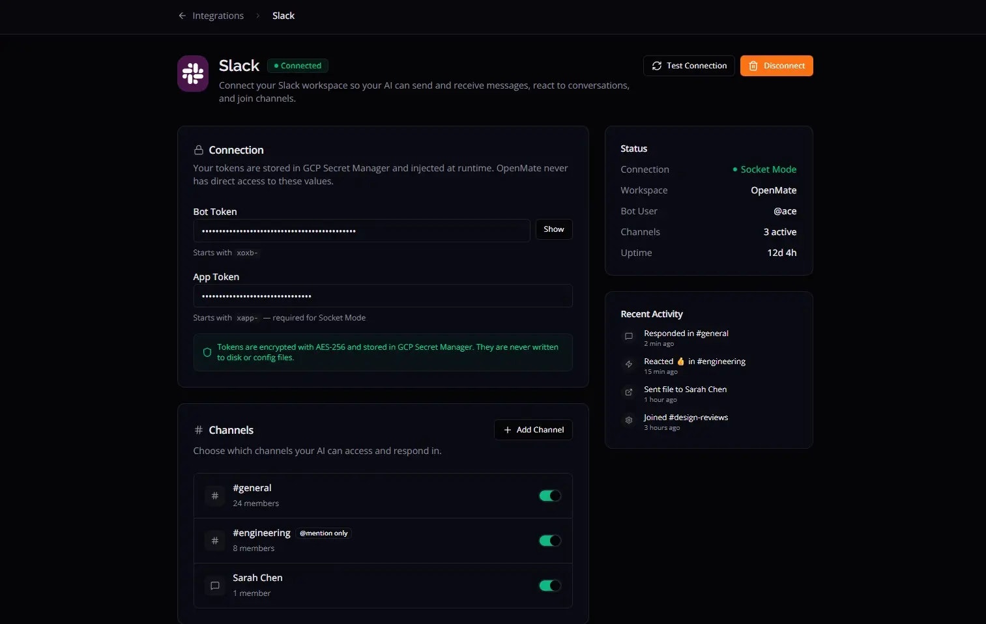Click the hash icon beside #general
The height and width of the screenshot is (624, 986).
(215, 496)
